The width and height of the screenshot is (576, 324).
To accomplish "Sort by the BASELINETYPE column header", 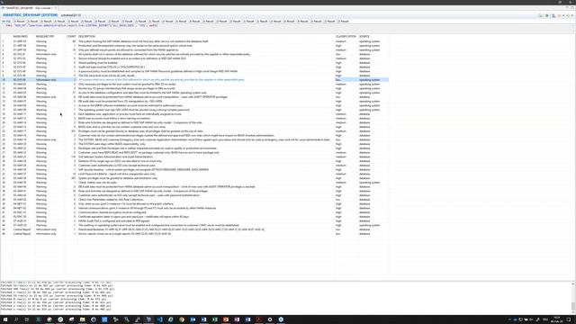I will click(45, 36).
